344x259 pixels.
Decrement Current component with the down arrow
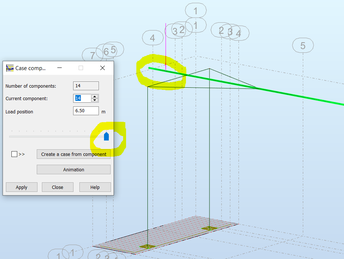pyautogui.click(x=94, y=100)
